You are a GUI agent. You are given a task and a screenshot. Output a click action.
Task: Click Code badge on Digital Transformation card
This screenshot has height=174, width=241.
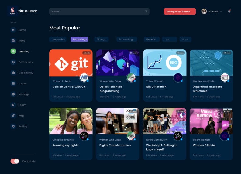pyautogui.click(x=131, y=136)
